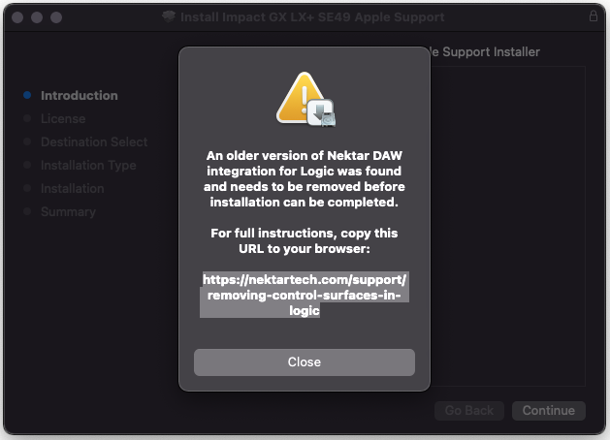This screenshot has width=610, height=440.
Task: Click the Go Back button
Action: coord(469,411)
